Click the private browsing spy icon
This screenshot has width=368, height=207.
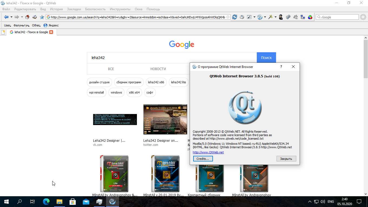pyautogui.click(x=281, y=17)
